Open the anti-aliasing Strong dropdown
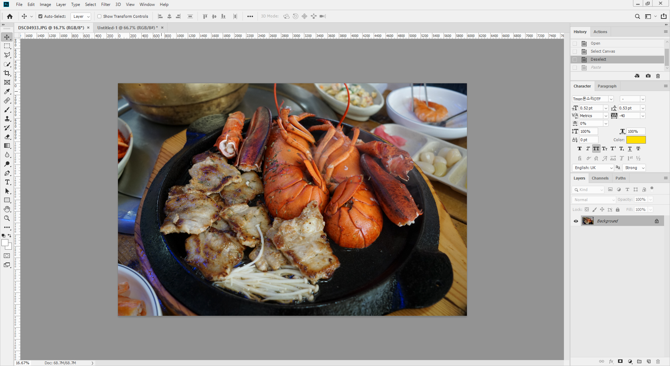 pos(634,168)
